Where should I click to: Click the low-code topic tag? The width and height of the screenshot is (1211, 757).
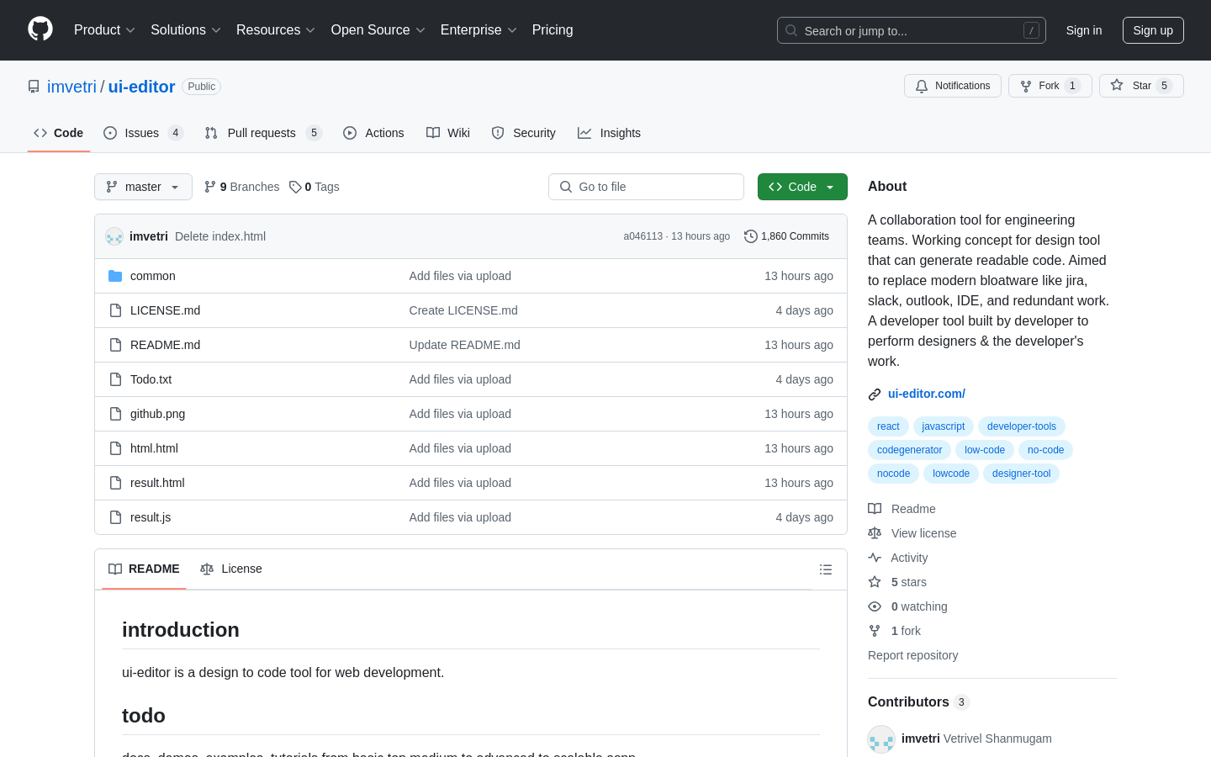pyautogui.click(x=985, y=450)
